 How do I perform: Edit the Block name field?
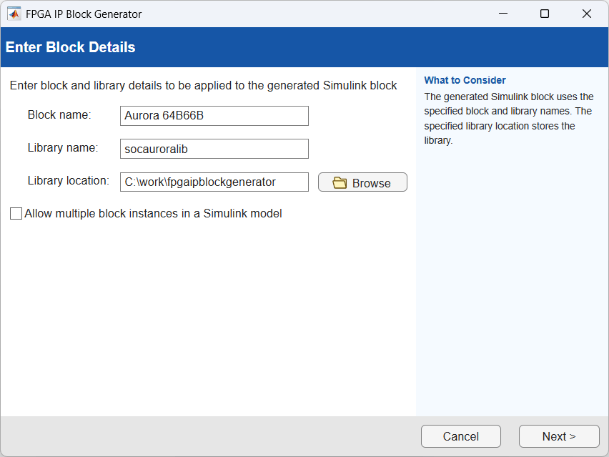[x=214, y=116]
